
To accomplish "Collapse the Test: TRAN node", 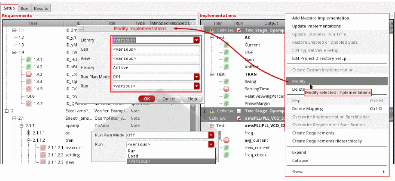I will [x=211, y=74].
